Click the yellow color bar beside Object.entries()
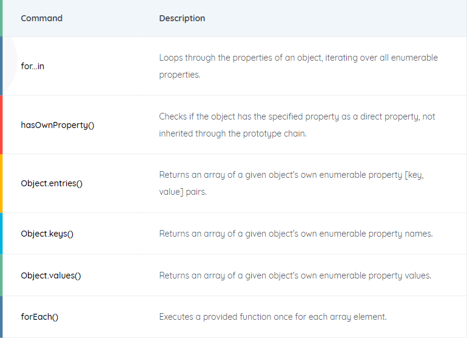This screenshot has width=467, height=338. coord(1,183)
